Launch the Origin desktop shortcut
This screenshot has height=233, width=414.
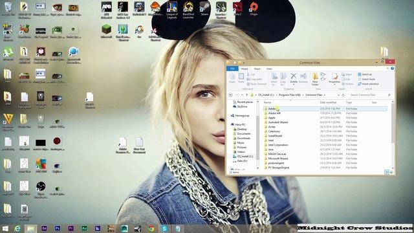pyautogui.click(x=254, y=8)
